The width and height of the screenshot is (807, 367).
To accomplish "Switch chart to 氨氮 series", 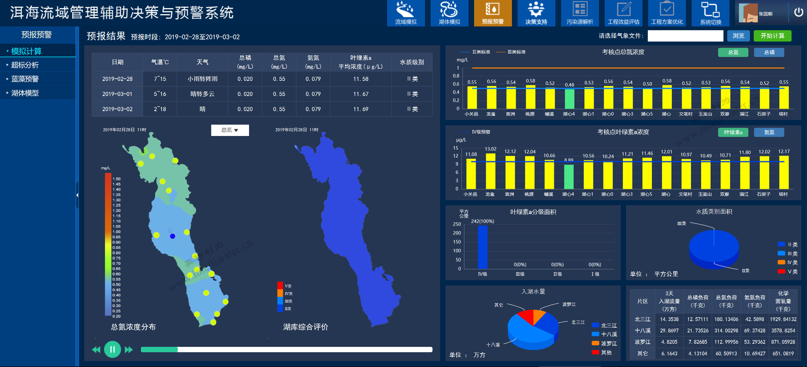I will (769, 132).
